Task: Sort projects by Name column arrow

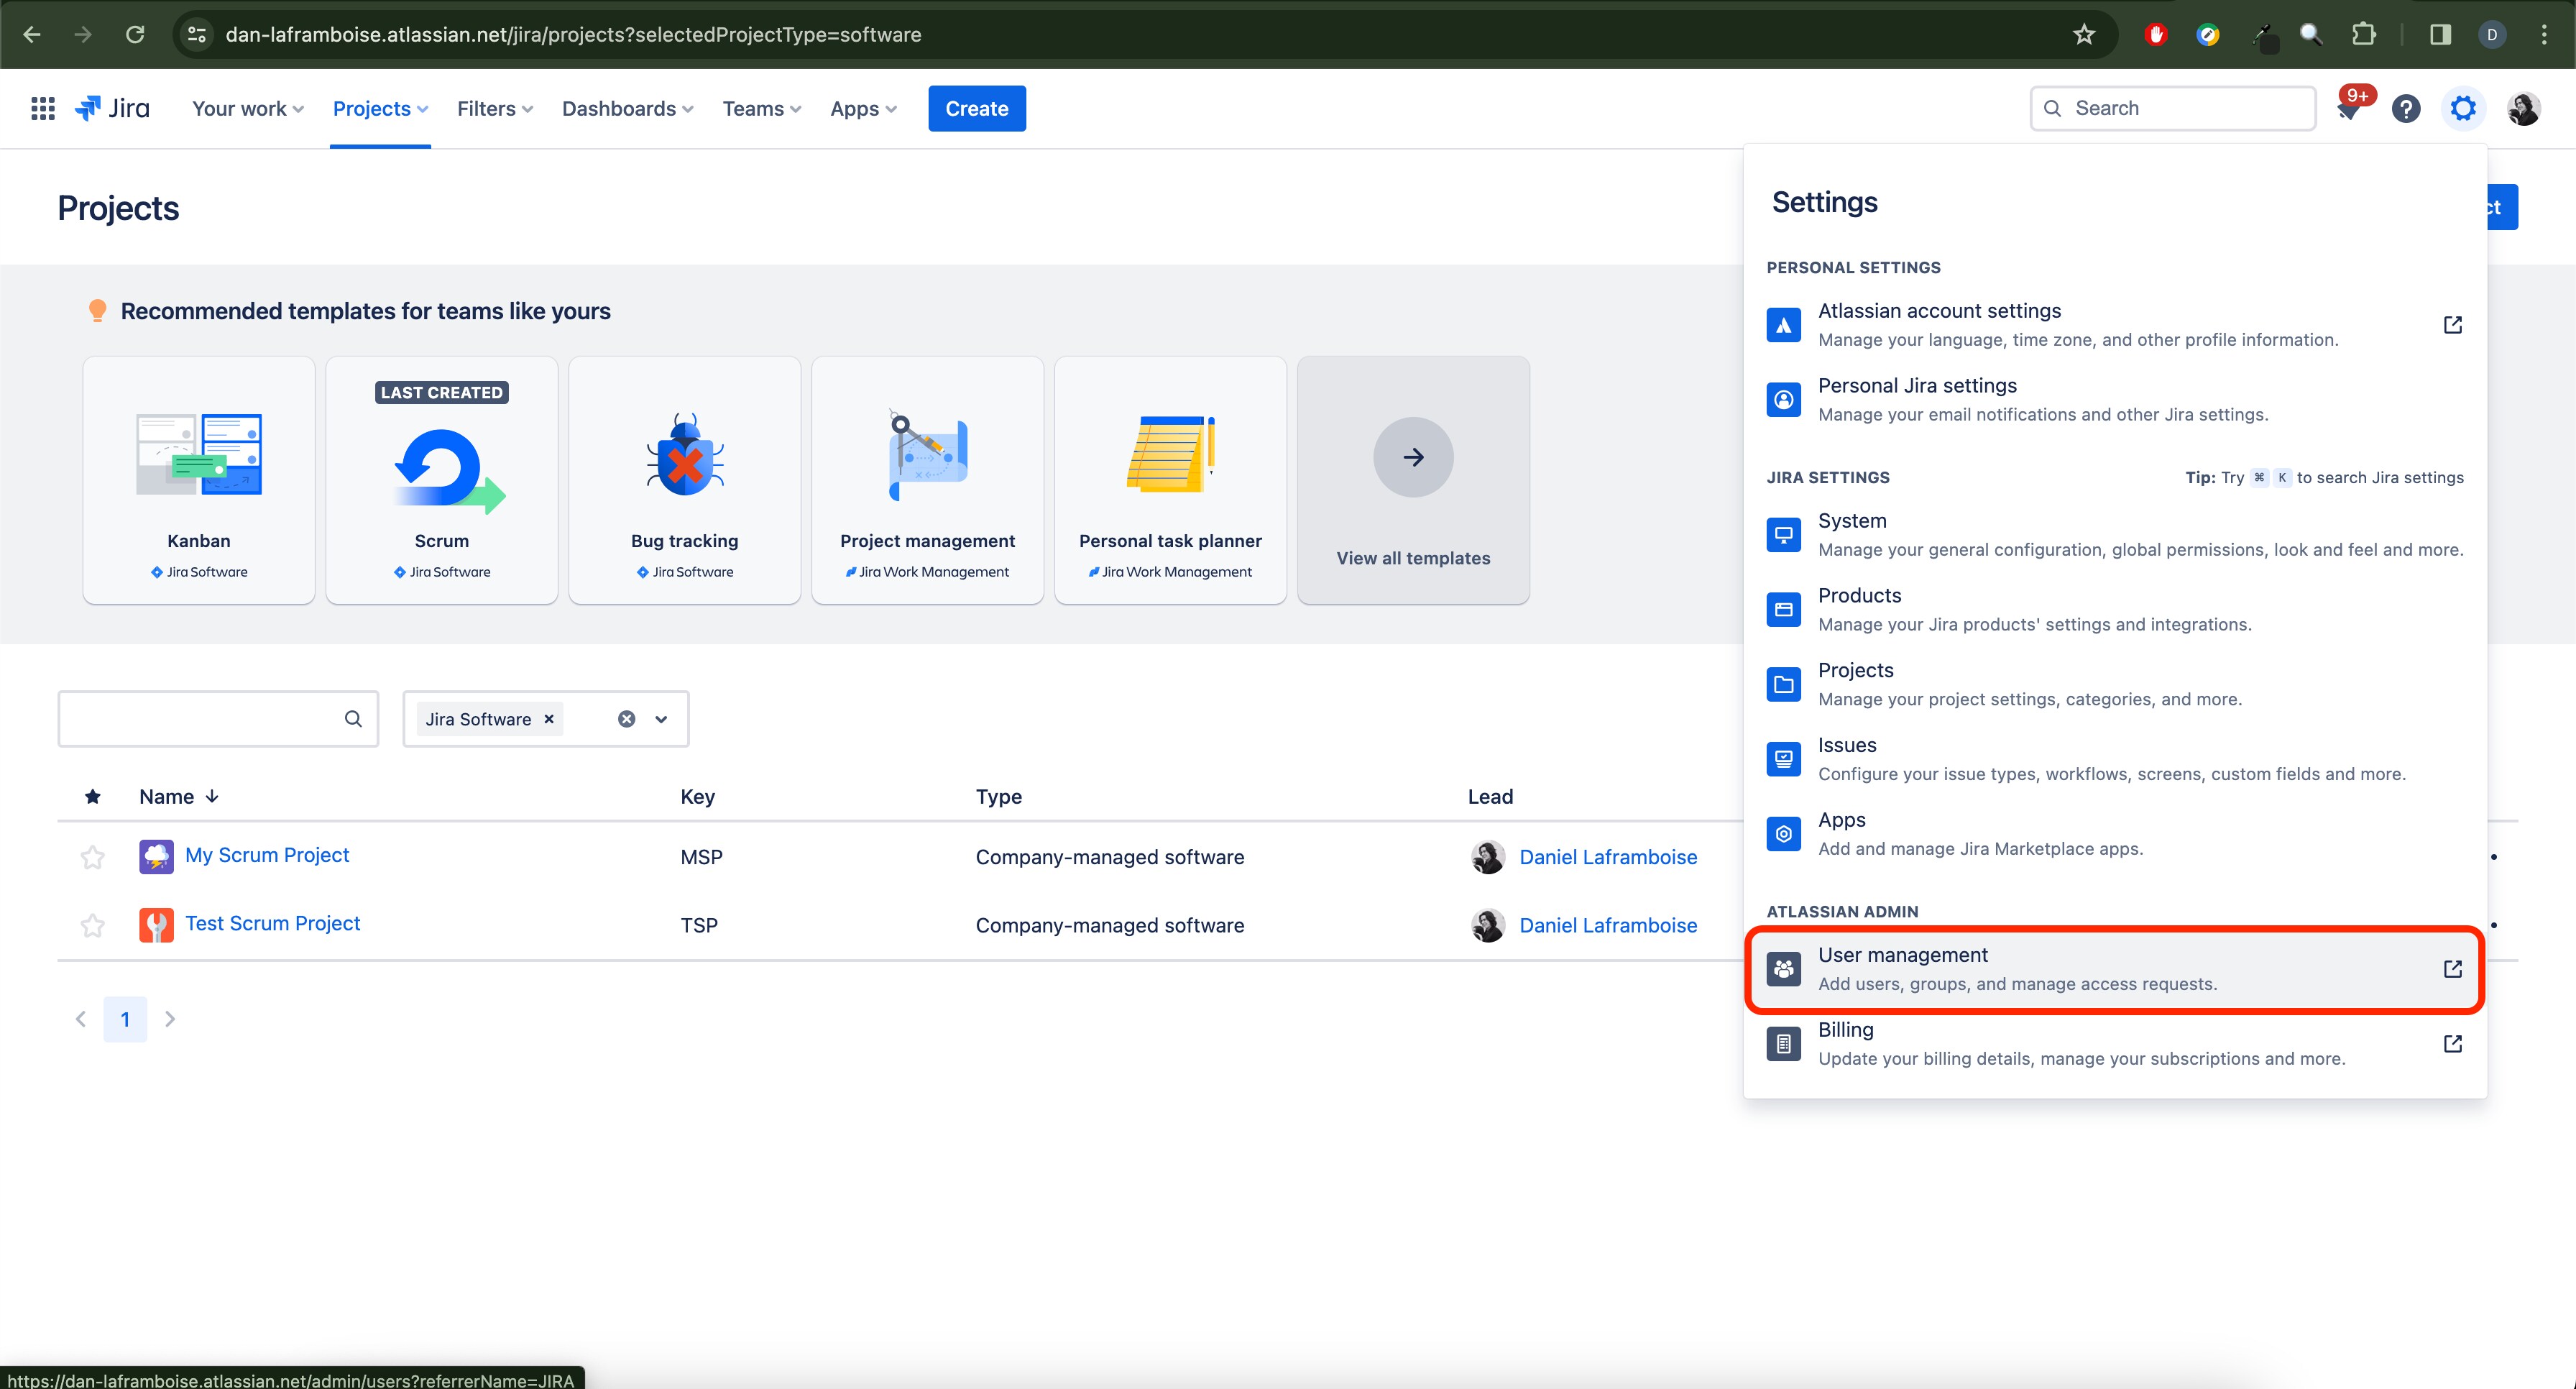Action: [212, 797]
